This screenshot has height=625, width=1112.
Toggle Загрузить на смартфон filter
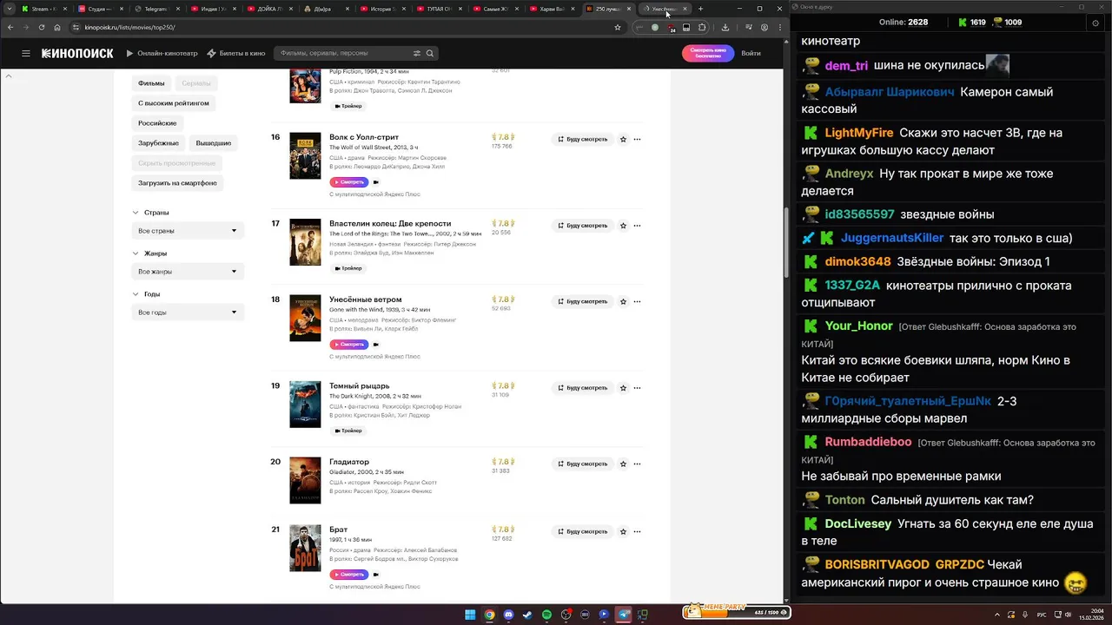pos(177,183)
